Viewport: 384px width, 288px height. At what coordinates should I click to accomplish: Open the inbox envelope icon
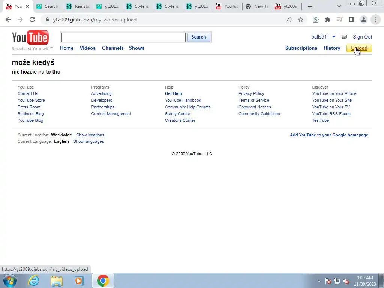344,37
